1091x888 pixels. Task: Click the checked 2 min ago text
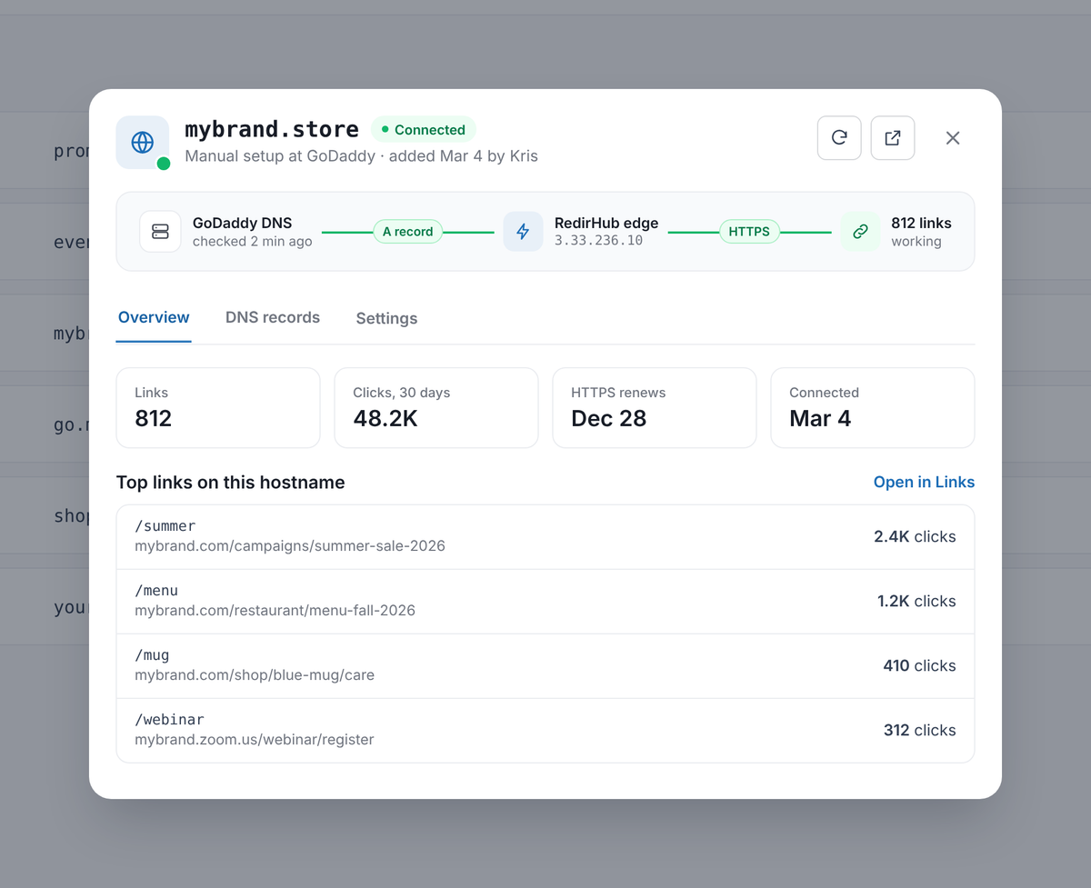tap(252, 242)
